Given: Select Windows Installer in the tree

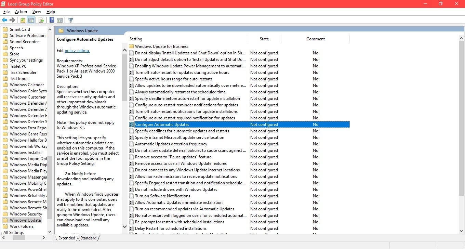Looking at the screenshot, I should pyautogui.click(x=26, y=153).
